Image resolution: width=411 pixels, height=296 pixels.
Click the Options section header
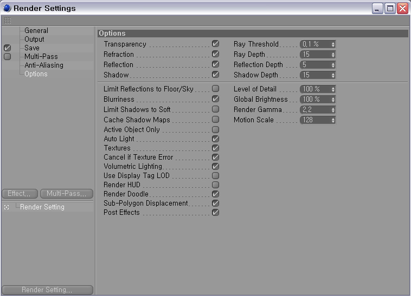click(x=253, y=33)
